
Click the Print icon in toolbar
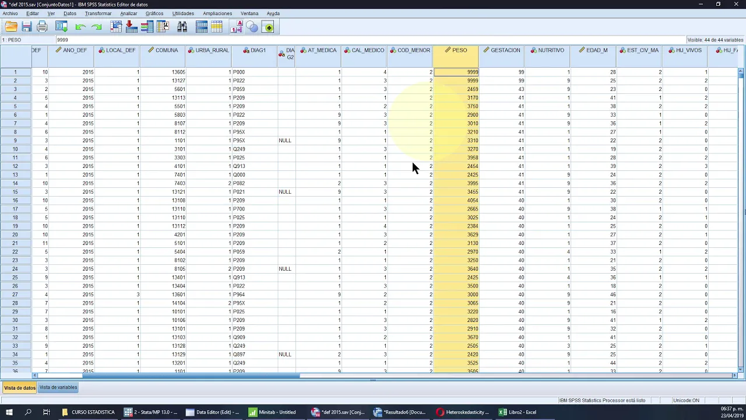(42, 27)
